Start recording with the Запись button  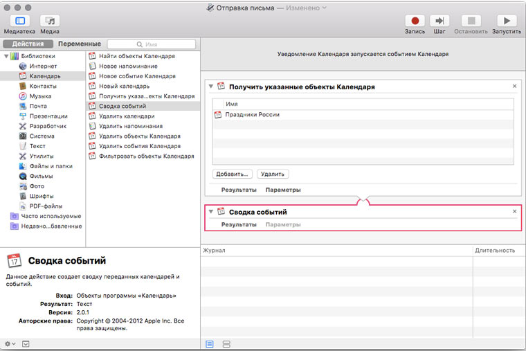point(415,21)
